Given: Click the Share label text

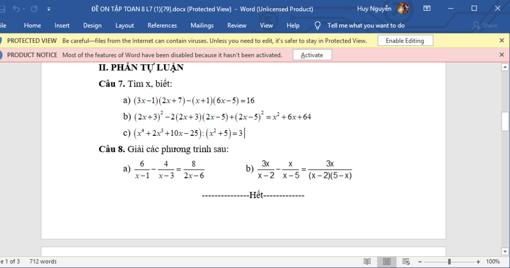Looking at the screenshot, I should [490, 25].
